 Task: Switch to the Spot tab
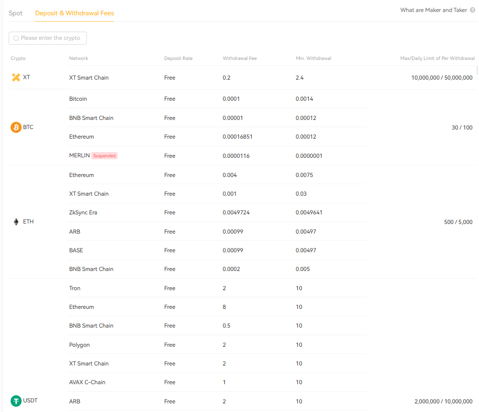pos(15,13)
